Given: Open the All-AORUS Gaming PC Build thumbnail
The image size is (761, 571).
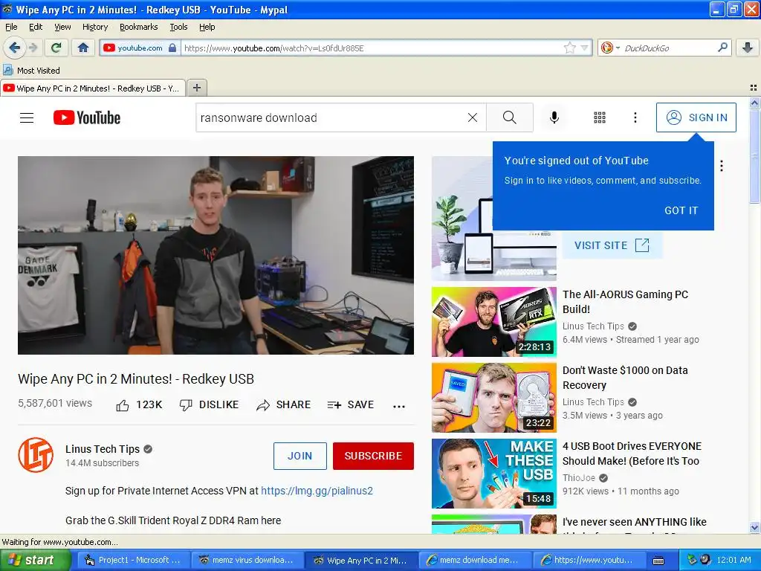Looking at the screenshot, I should 494,322.
